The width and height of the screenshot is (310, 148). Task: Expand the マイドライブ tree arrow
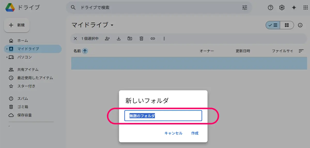pyautogui.click(x=7, y=49)
